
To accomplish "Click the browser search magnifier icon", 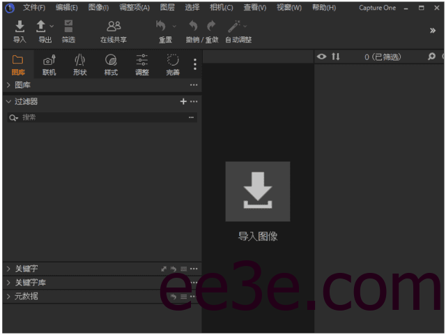I will pyautogui.click(x=432, y=57).
